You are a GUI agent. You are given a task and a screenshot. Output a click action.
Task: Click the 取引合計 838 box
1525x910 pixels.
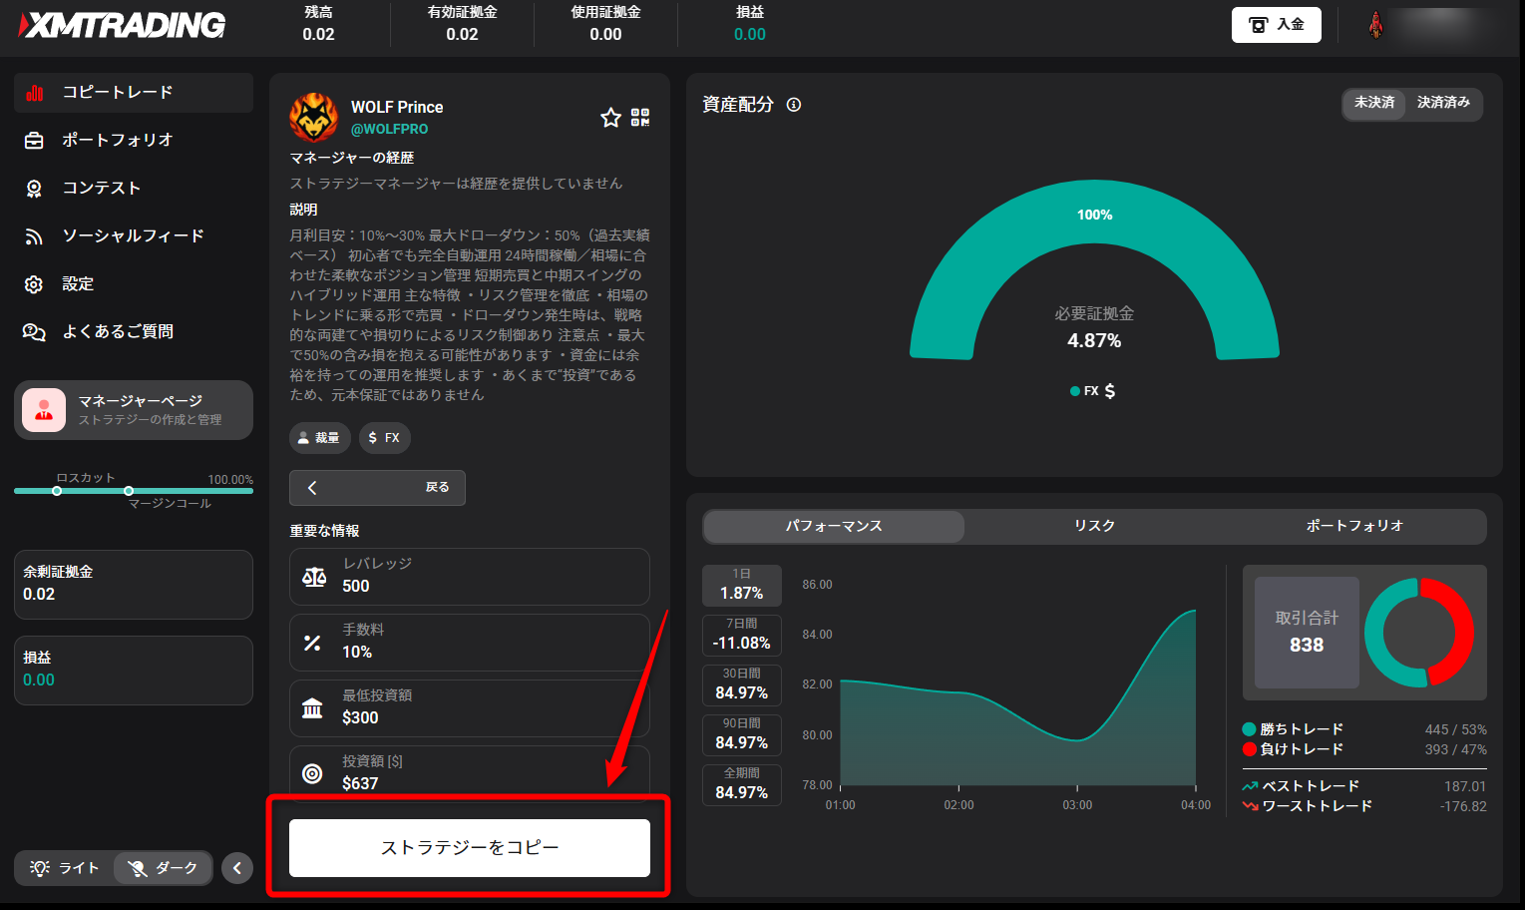pos(1307,633)
